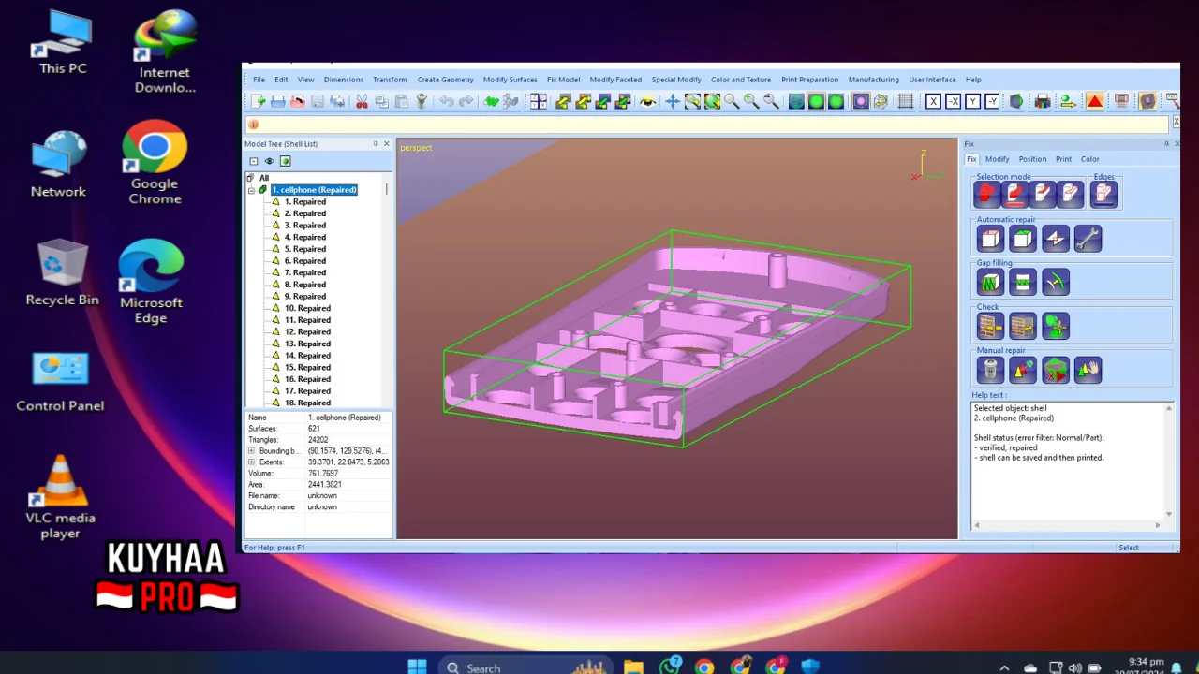Pin the Model Tree panel
Image resolution: width=1199 pixels, height=674 pixels.
pos(376,144)
